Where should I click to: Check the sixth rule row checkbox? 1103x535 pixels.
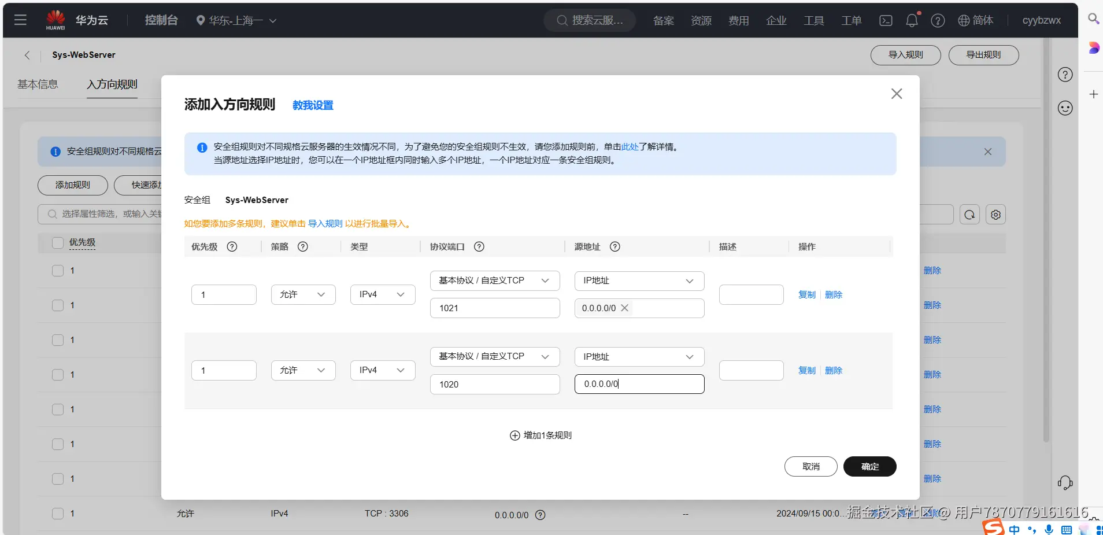[58, 444]
